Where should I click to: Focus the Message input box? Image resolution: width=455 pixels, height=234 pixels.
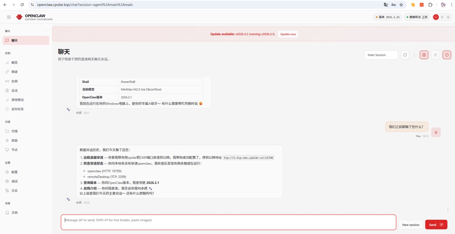pos(229,222)
